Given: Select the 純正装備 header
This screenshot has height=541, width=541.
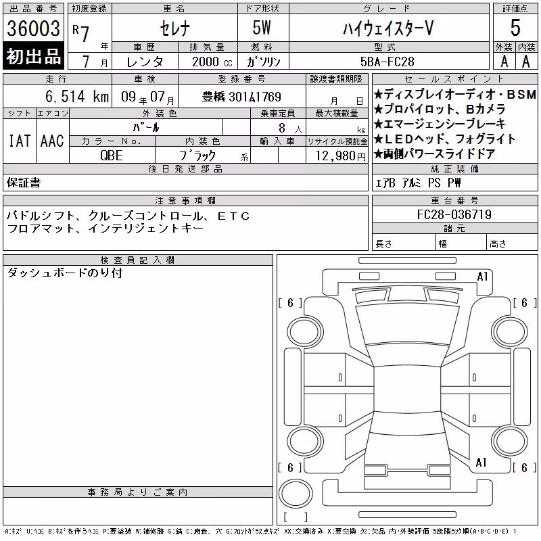Looking at the screenshot, I should click(x=454, y=168).
